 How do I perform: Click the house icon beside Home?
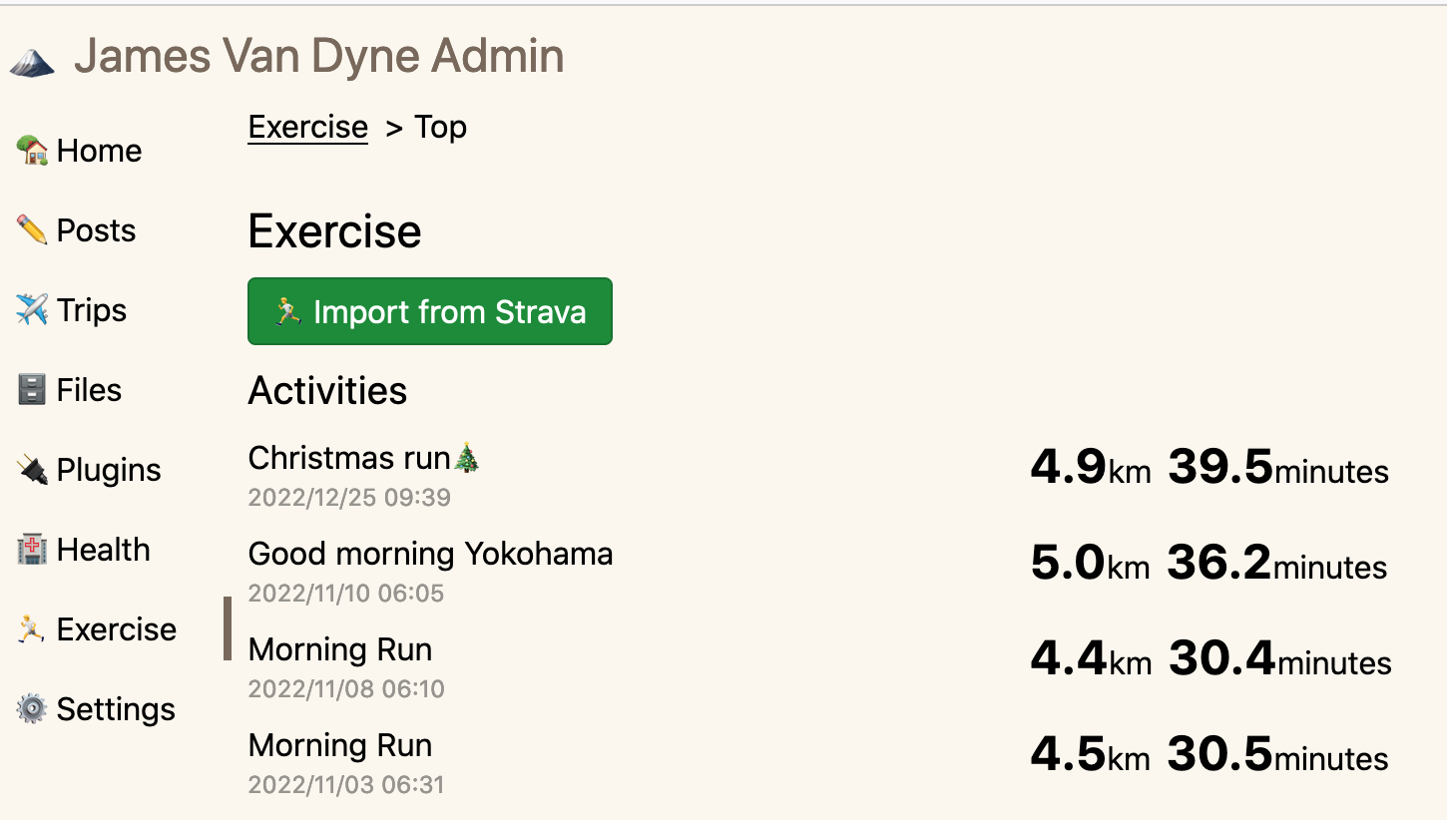pyautogui.click(x=33, y=151)
